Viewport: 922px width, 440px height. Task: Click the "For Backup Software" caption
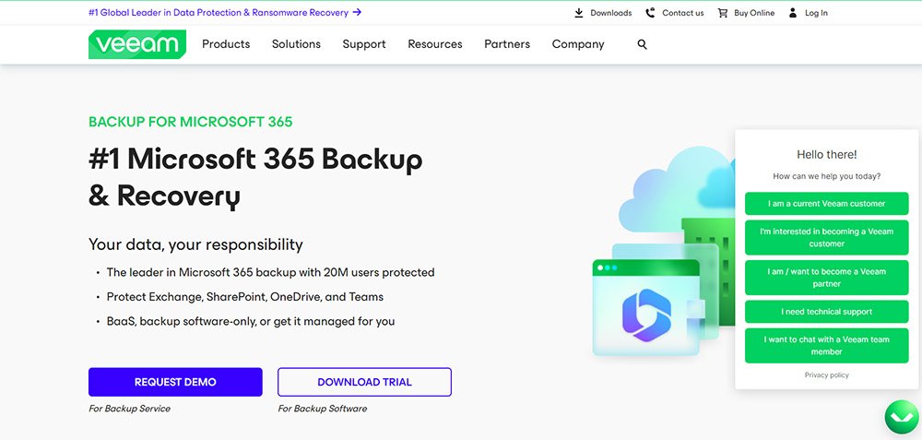click(x=322, y=409)
